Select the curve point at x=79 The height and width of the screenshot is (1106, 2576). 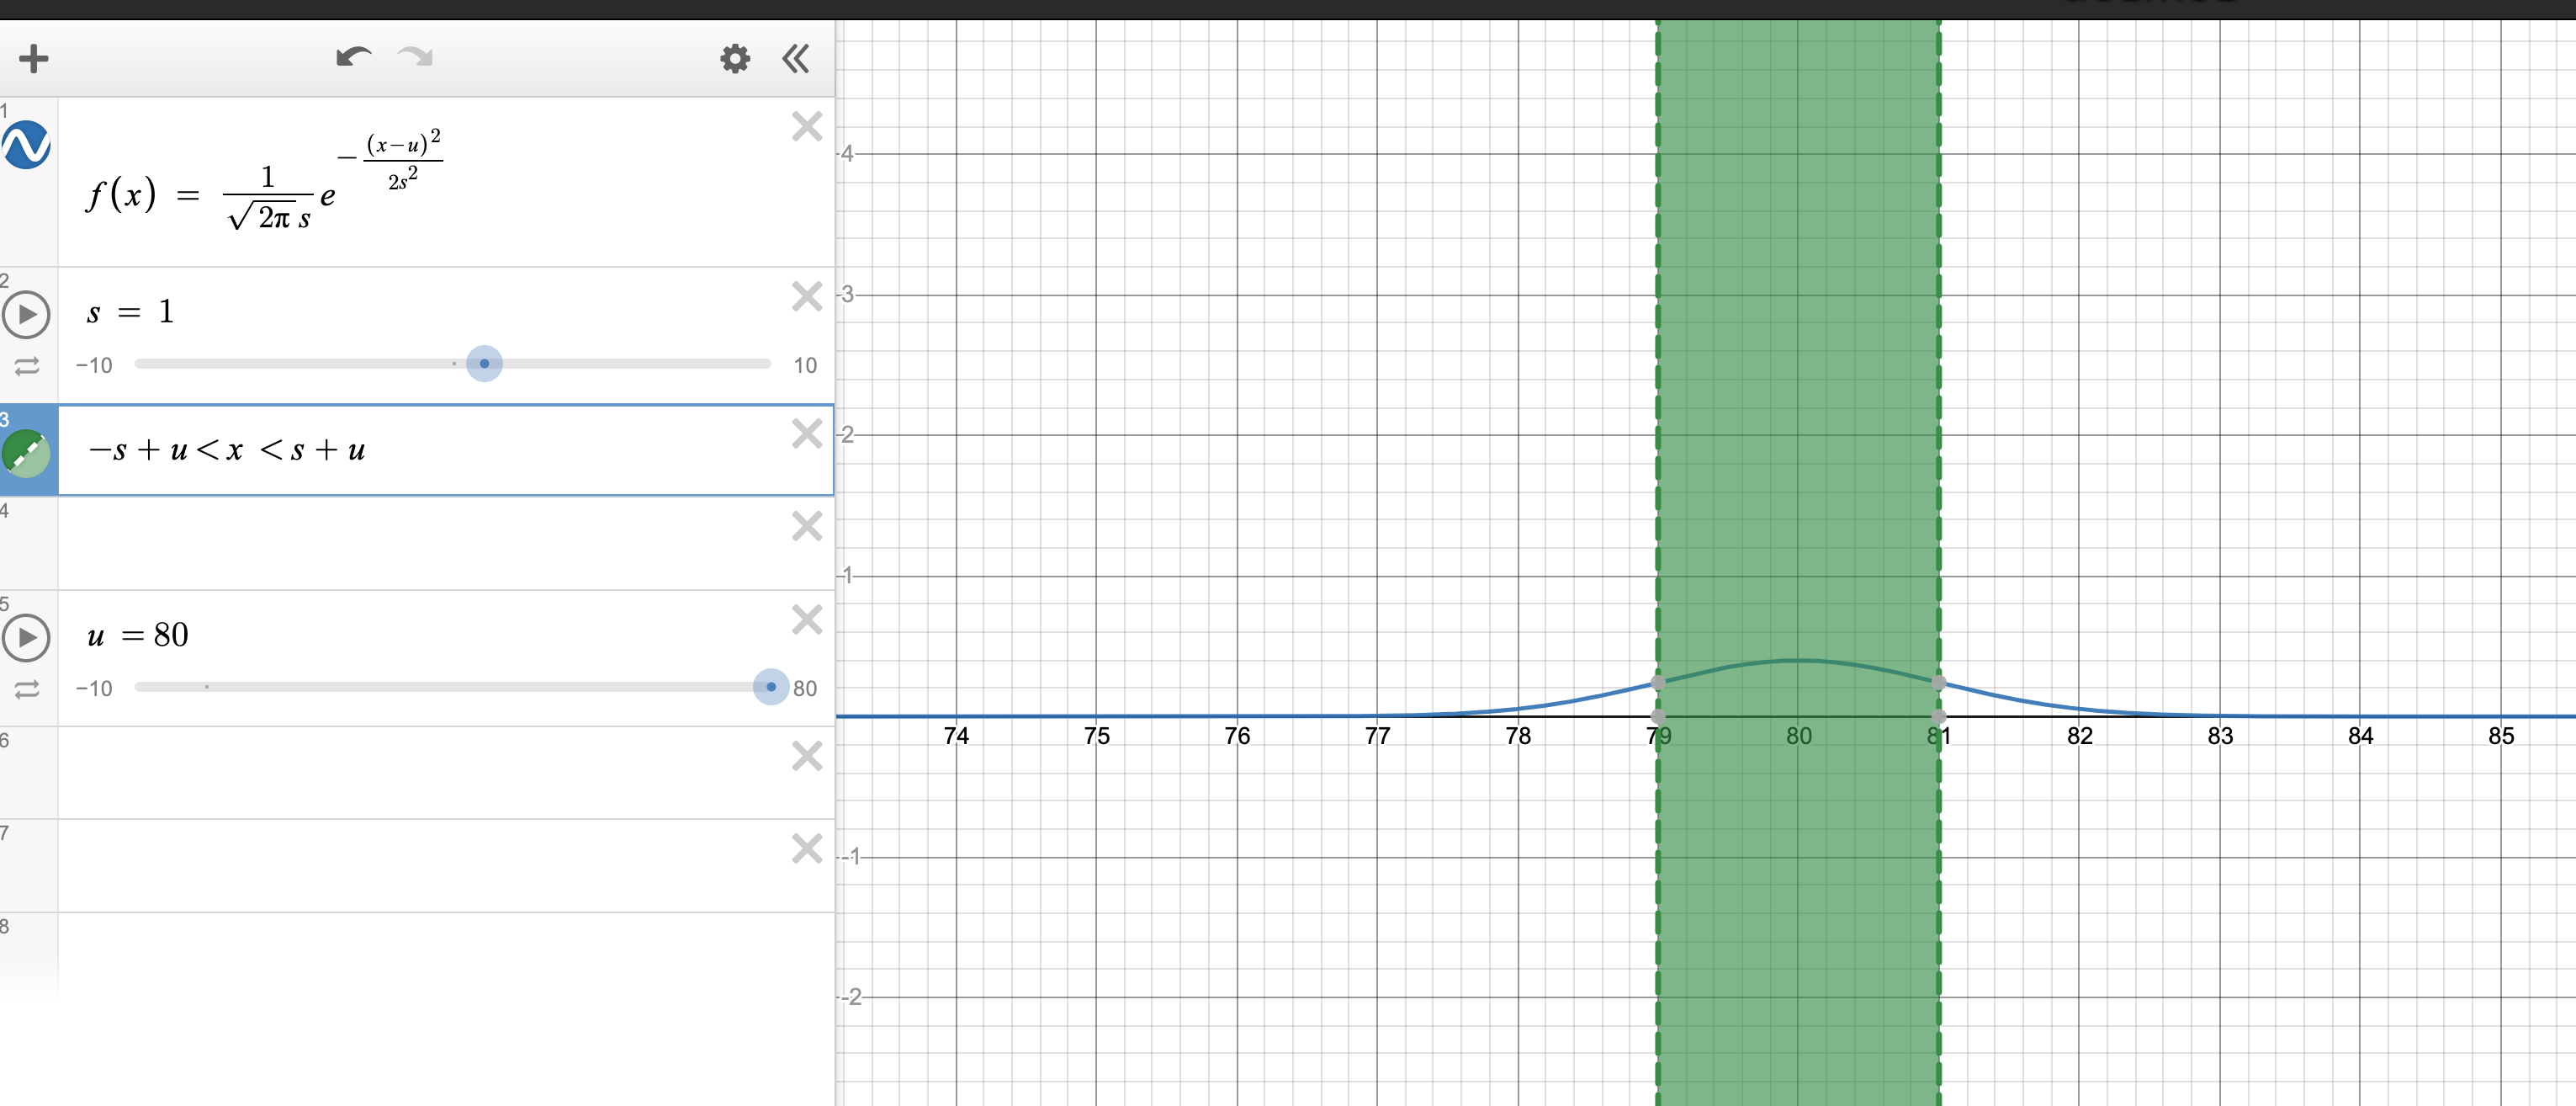(x=1658, y=683)
